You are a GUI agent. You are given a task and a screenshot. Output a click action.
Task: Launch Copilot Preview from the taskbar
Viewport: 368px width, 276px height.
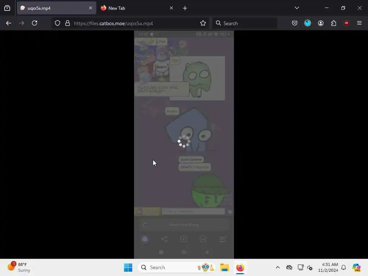(356, 267)
